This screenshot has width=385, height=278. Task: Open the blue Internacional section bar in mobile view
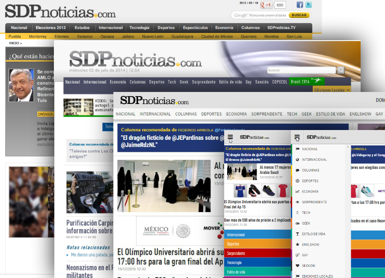(x=258, y=234)
